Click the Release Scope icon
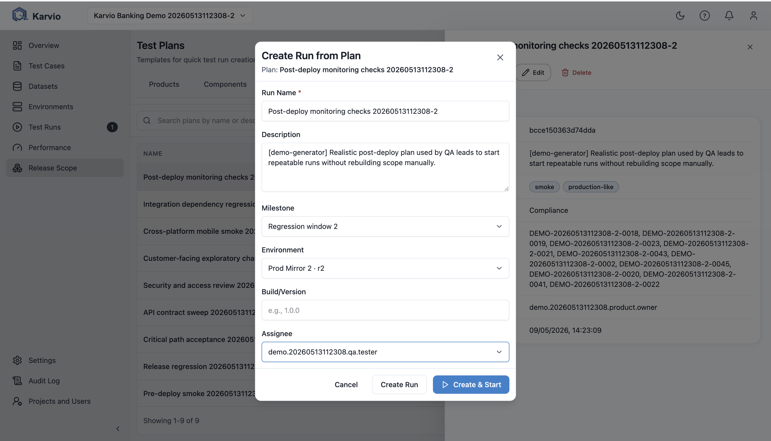The height and width of the screenshot is (441, 771). [x=17, y=168]
